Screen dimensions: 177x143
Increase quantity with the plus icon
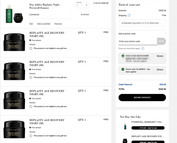(x=87, y=5)
